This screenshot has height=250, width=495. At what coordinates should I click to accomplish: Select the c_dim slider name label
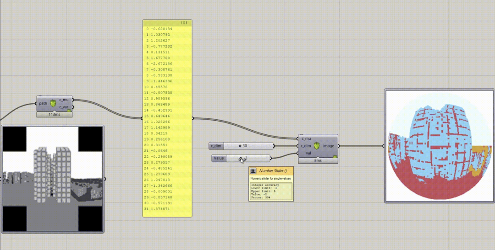click(x=215, y=146)
